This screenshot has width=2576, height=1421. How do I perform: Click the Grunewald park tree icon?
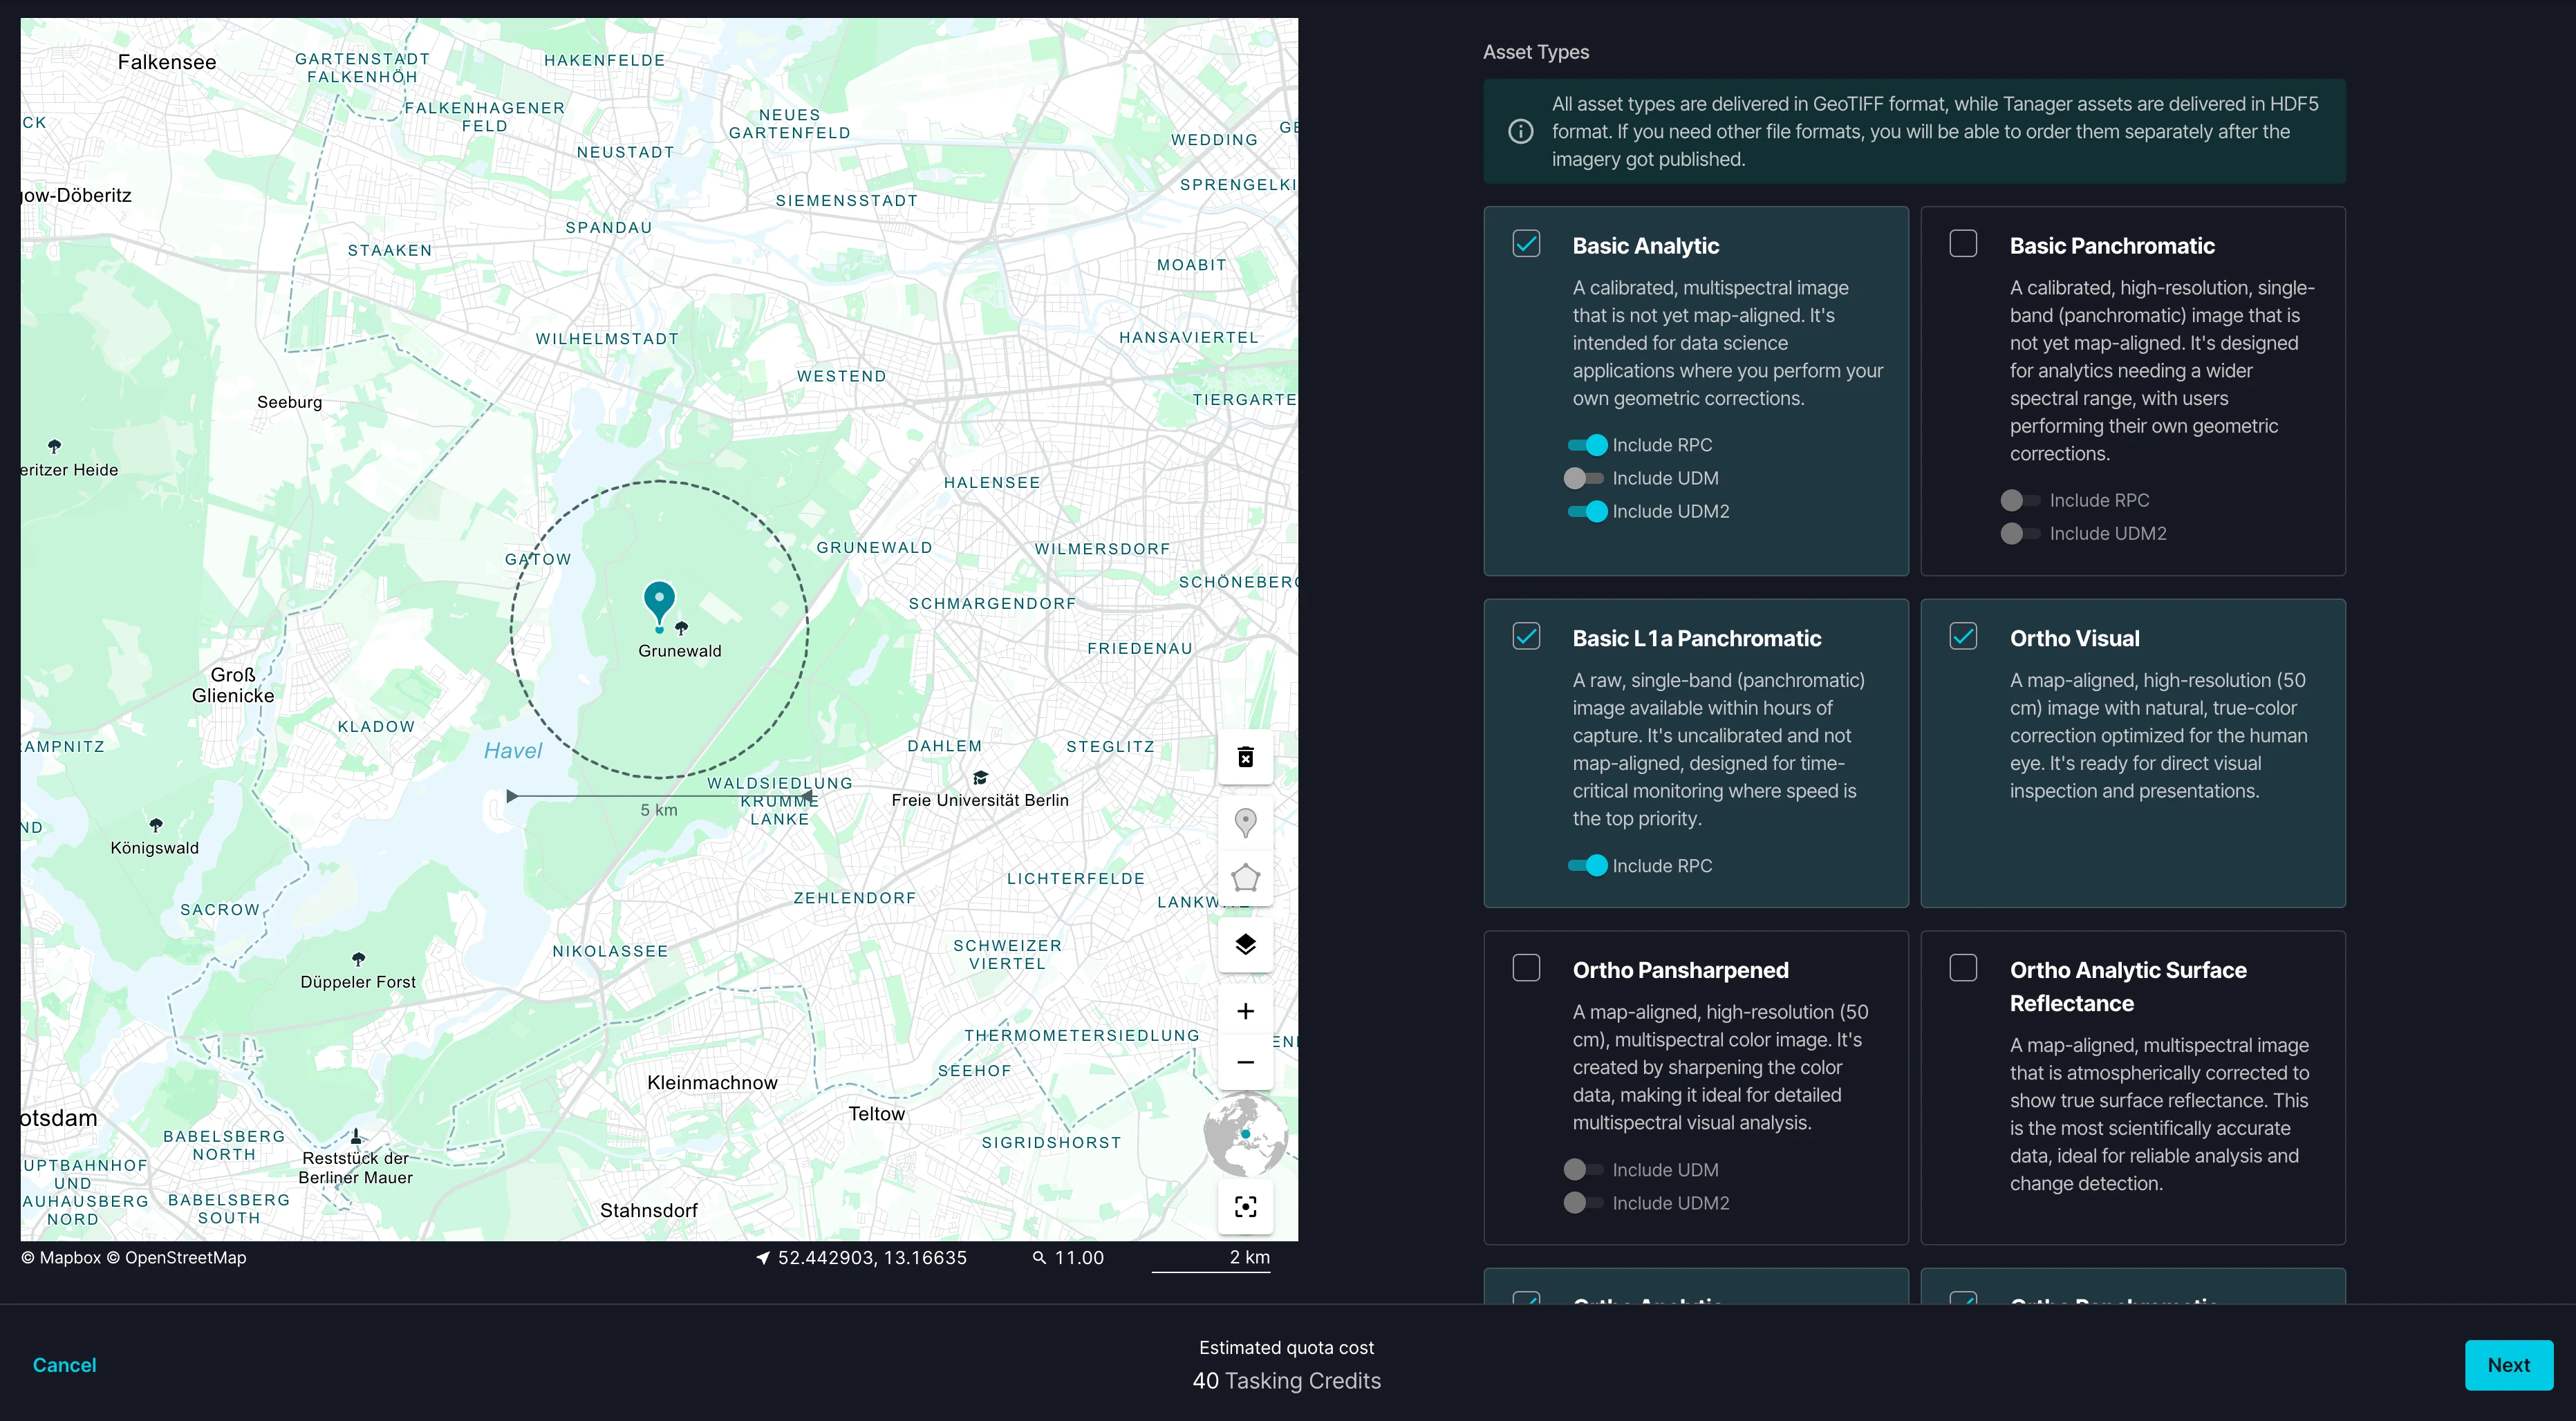coord(682,628)
